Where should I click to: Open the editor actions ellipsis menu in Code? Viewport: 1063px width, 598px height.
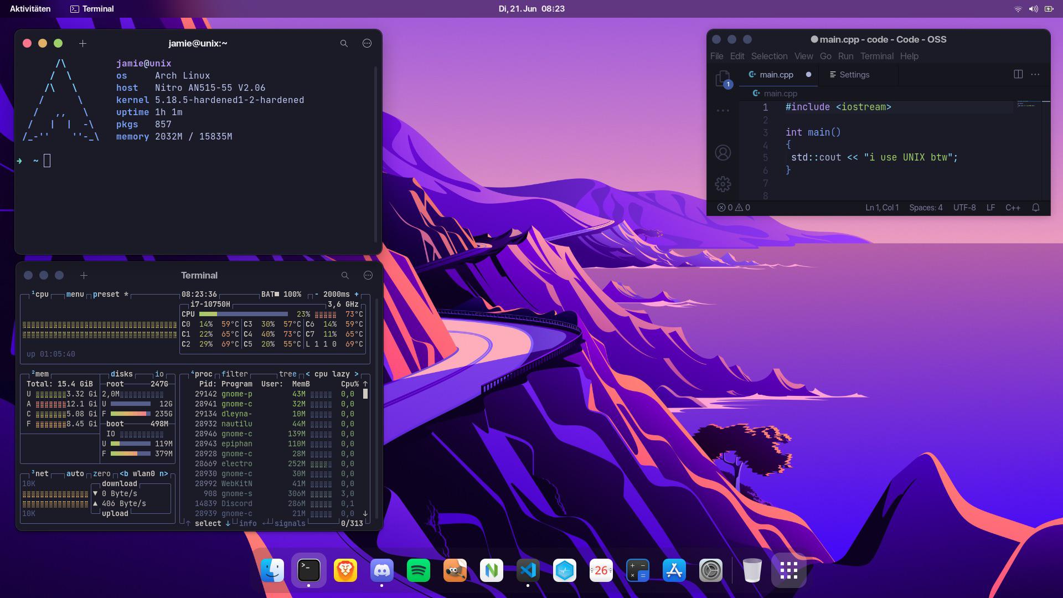pos(1033,74)
